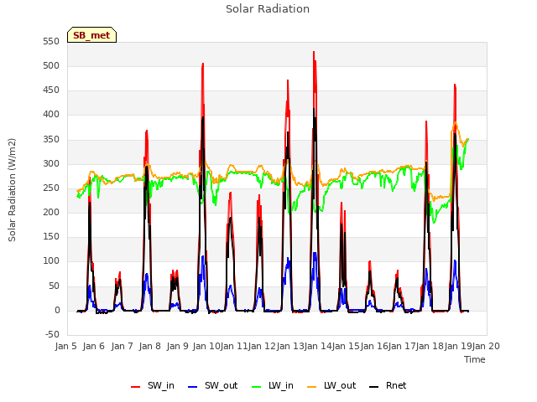Click the Jan 6 x-axis tick label
The height and width of the screenshot is (402, 537).
[94, 346]
